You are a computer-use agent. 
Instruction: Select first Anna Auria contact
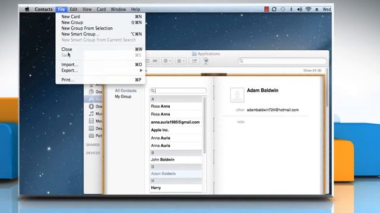[x=176, y=138]
